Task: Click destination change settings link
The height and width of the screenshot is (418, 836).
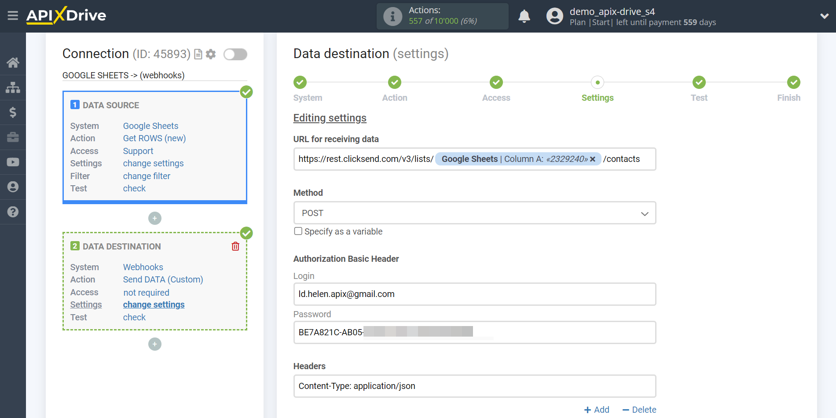Action: [154, 304]
